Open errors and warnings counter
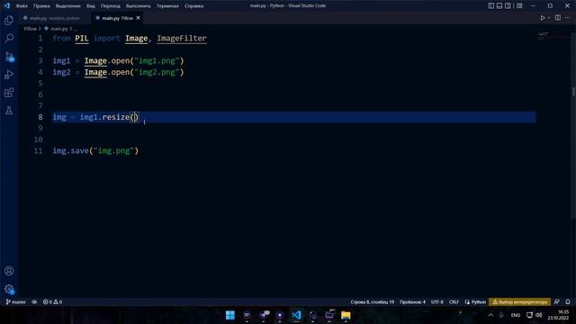The height and width of the screenshot is (324, 576). coord(52,302)
